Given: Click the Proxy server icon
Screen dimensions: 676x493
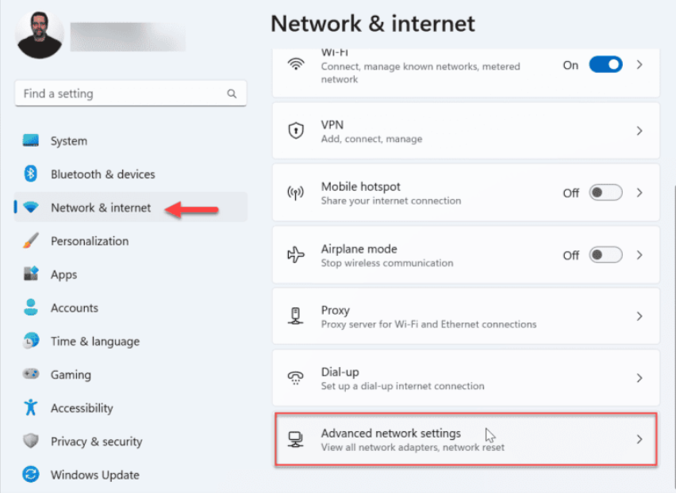Looking at the screenshot, I should (295, 316).
